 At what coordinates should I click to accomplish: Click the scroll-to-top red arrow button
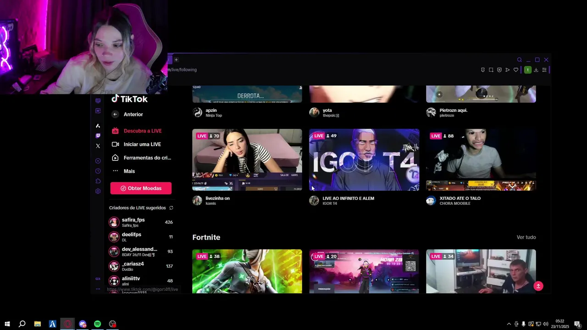point(538,286)
